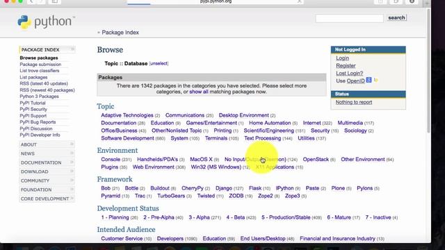
Task: Expand the FOUNDATION sidebar menu
Action: click(x=47, y=190)
